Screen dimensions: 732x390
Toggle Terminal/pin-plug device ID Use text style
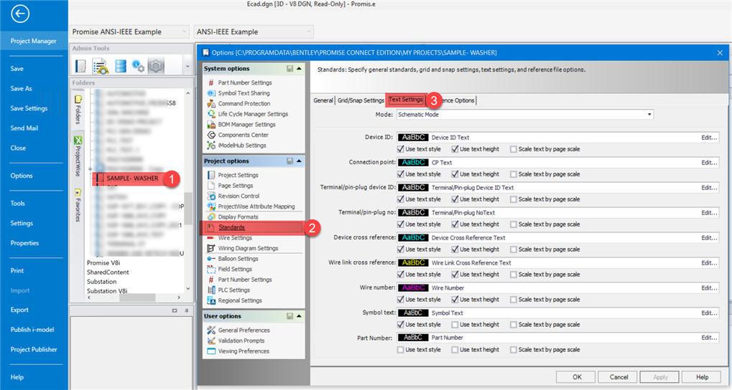(x=401, y=199)
